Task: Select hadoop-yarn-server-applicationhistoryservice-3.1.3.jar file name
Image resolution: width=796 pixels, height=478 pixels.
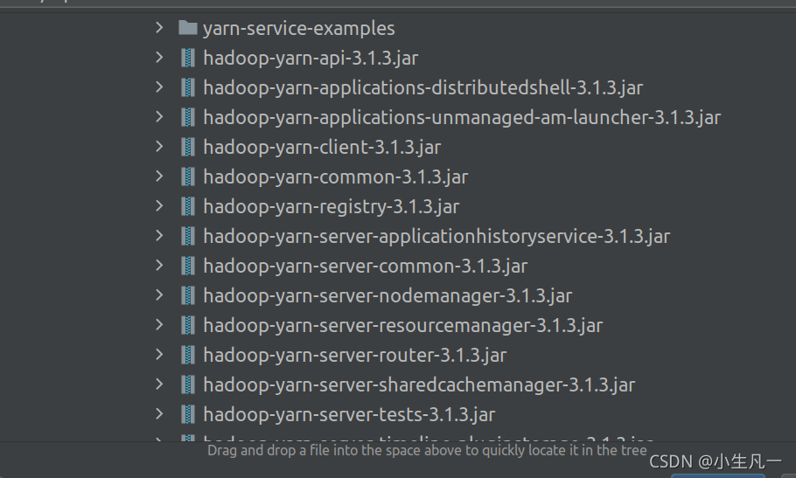Action: point(436,236)
